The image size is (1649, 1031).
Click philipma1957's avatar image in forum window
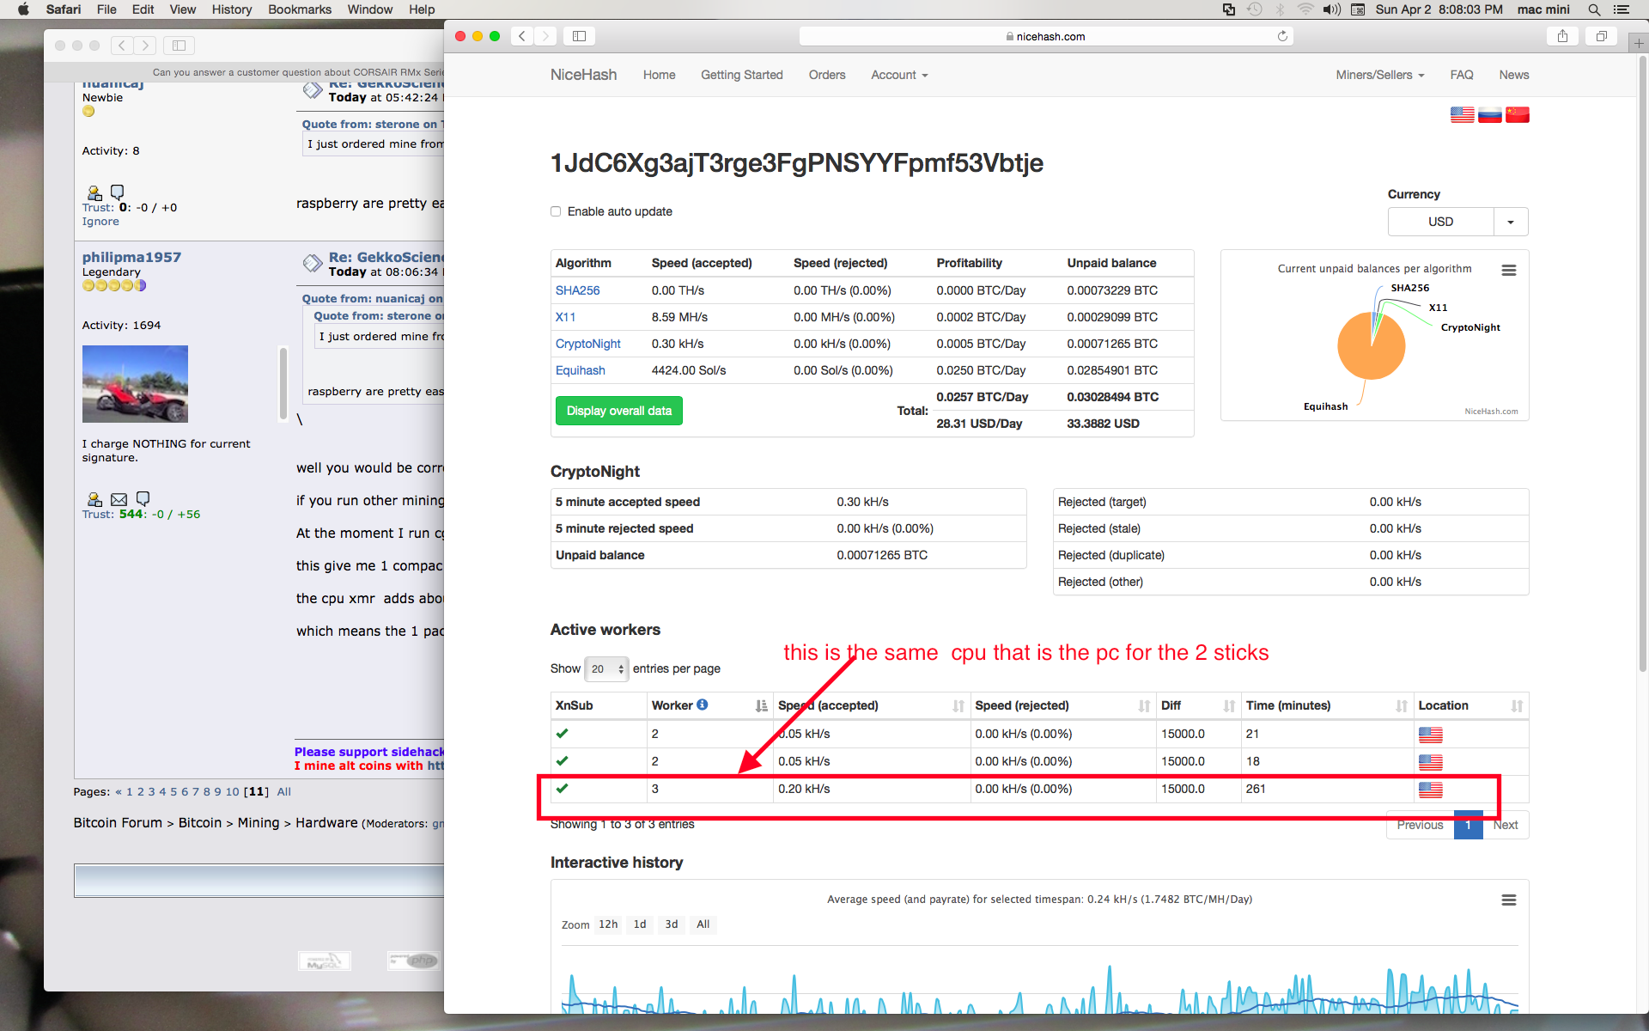point(135,383)
